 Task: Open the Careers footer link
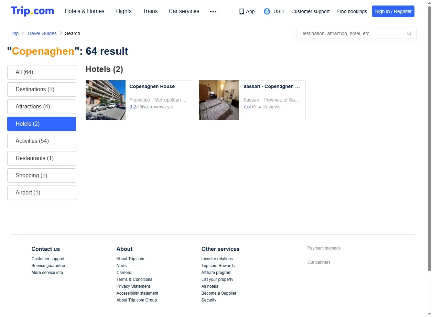coord(124,273)
